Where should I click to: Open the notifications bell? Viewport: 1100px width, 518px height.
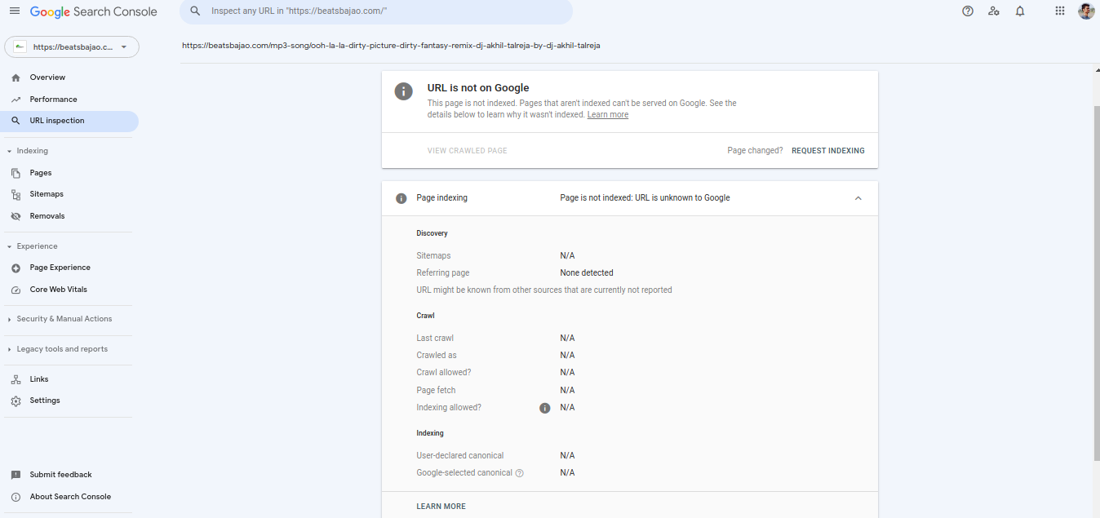[x=1020, y=11]
